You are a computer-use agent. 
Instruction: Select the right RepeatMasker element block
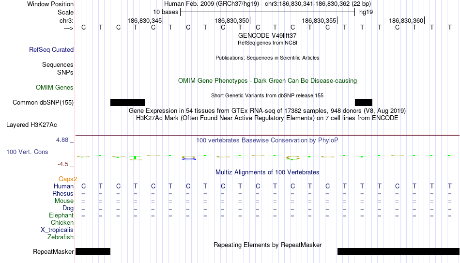click(x=399, y=251)
